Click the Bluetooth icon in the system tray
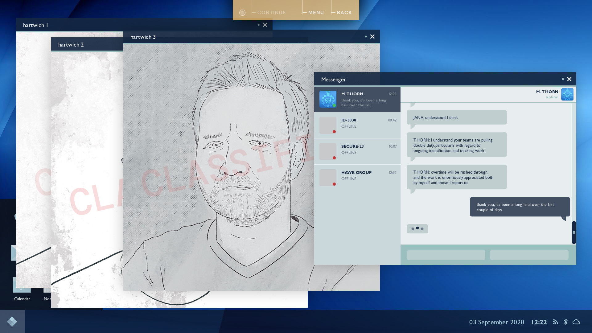The image size is (592, 333). [566, 322]
